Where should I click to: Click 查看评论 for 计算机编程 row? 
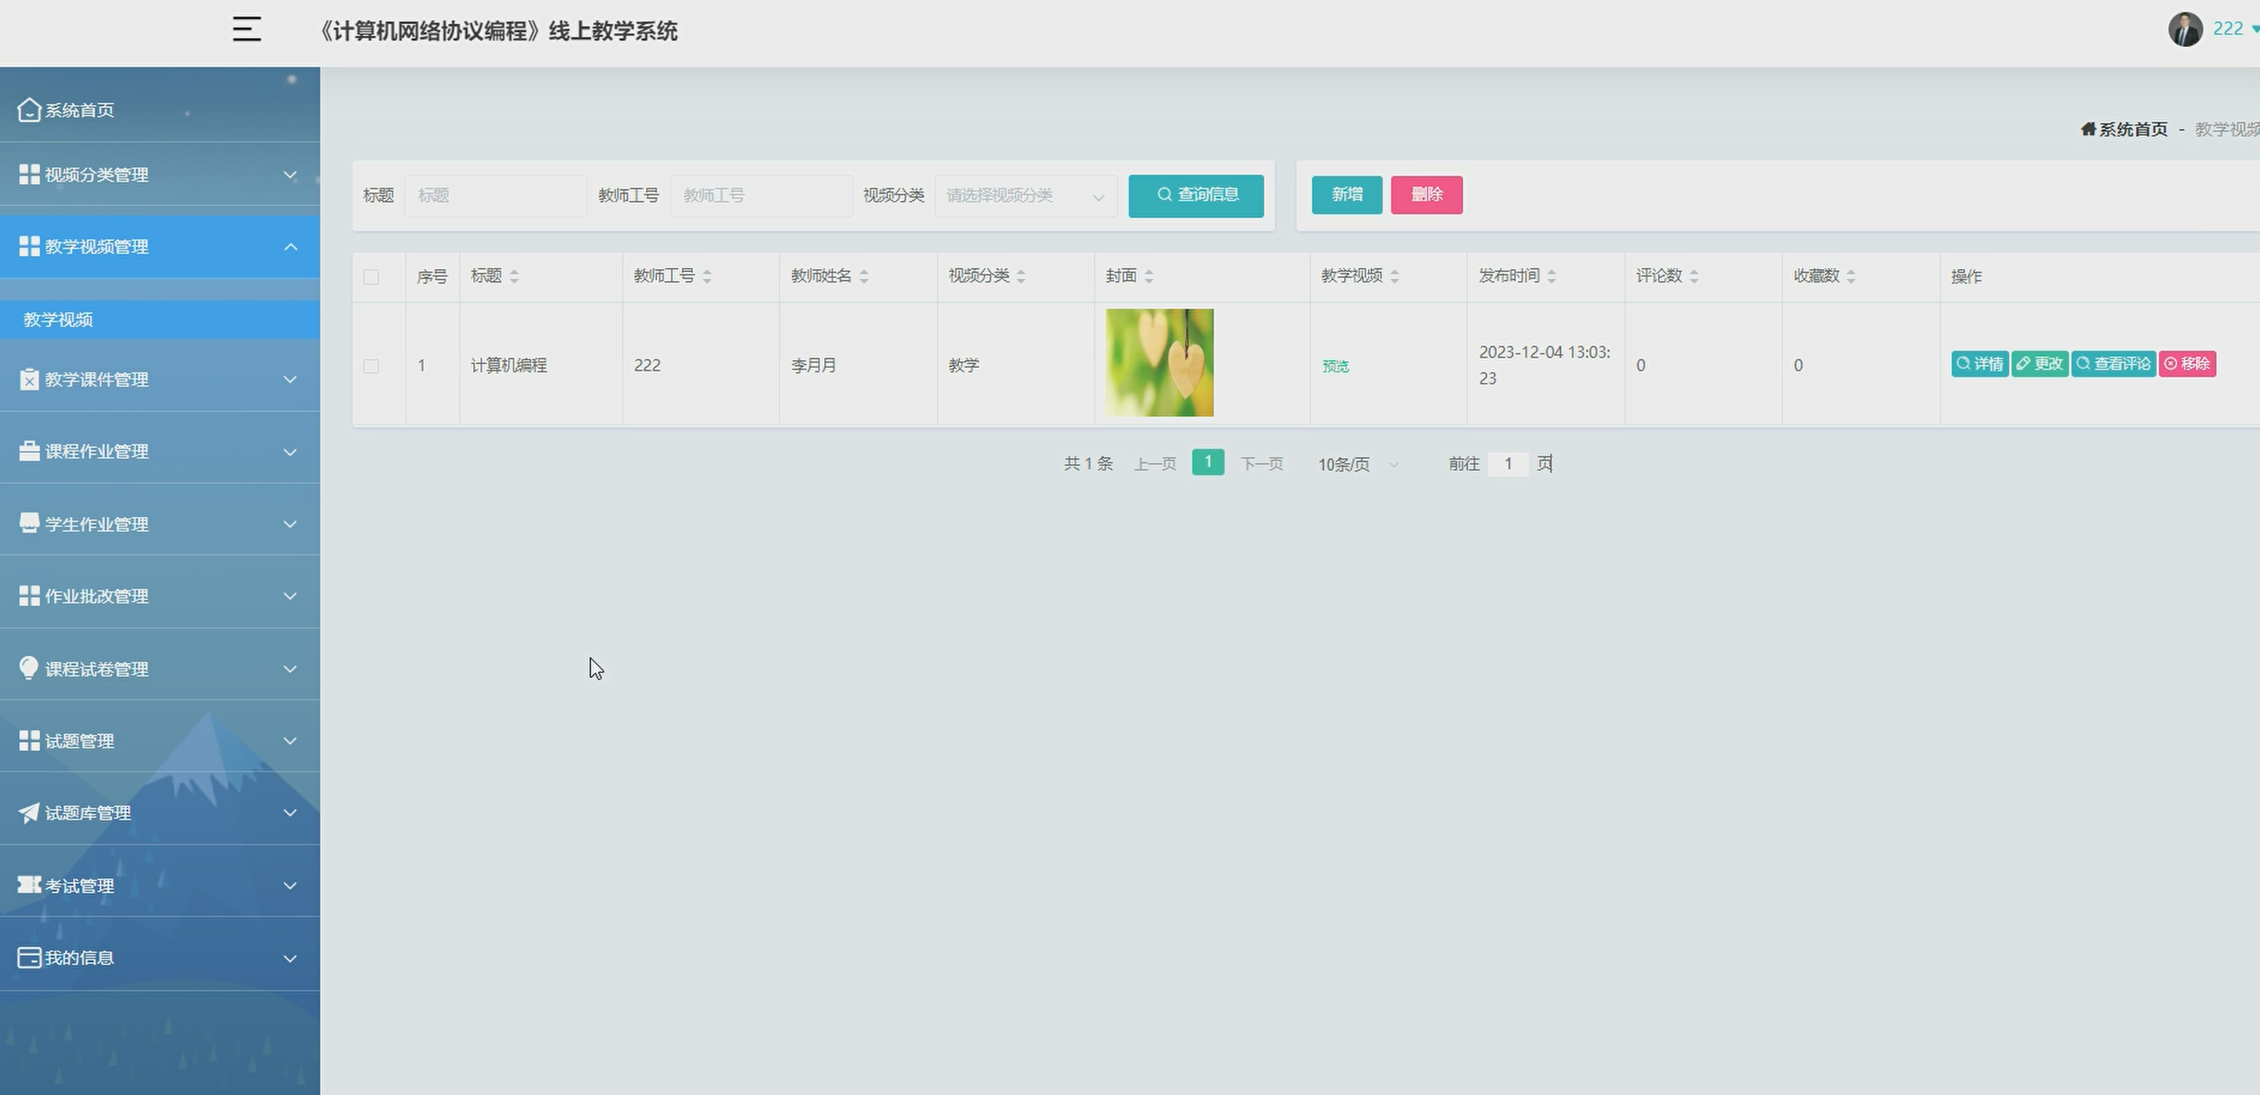point(2114,364)
